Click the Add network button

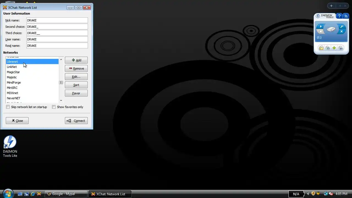point(76,60)
